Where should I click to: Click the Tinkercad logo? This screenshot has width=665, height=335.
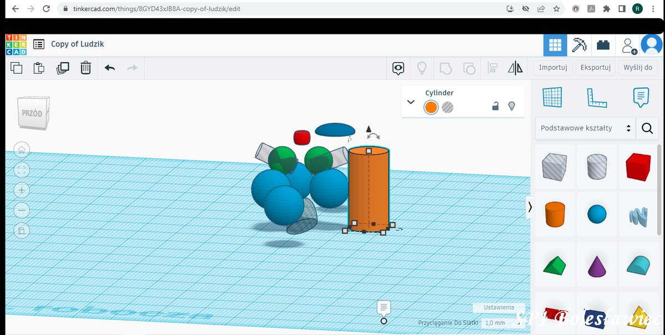click(16, 44)
